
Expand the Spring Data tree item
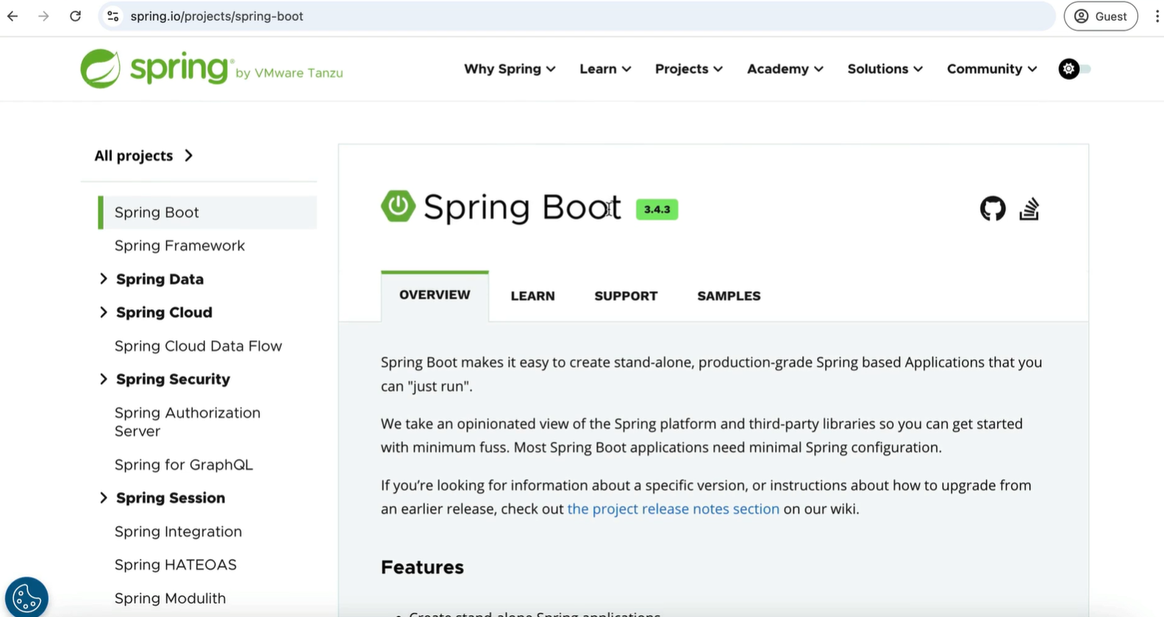(103, 279)
